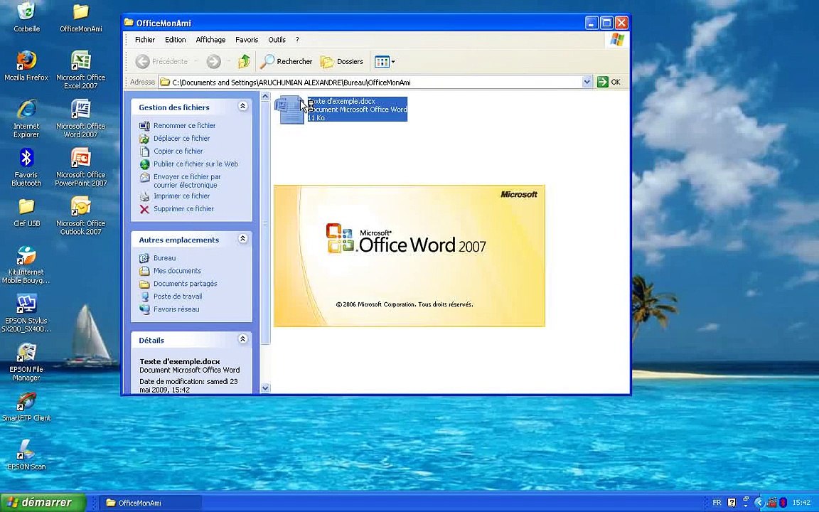Collapse the Détails panel
The image size is (819, 512).
coord(242,339)
